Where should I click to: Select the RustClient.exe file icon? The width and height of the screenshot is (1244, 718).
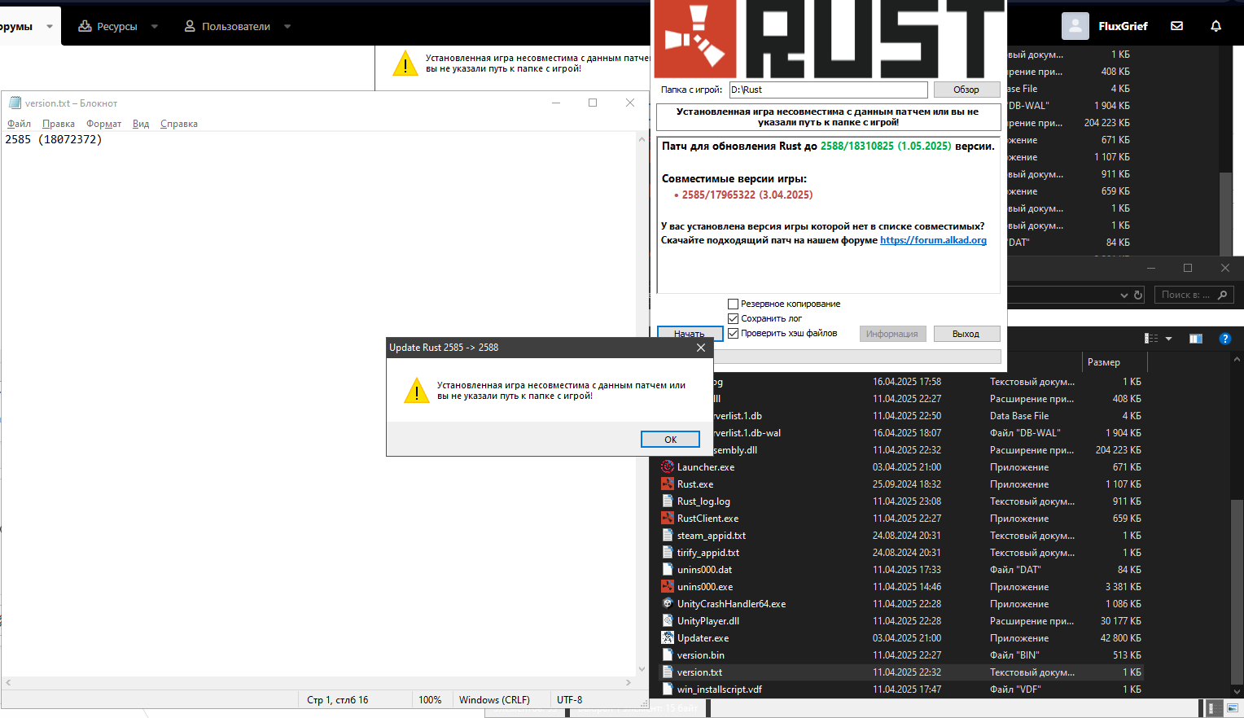[x=668, y=519]
